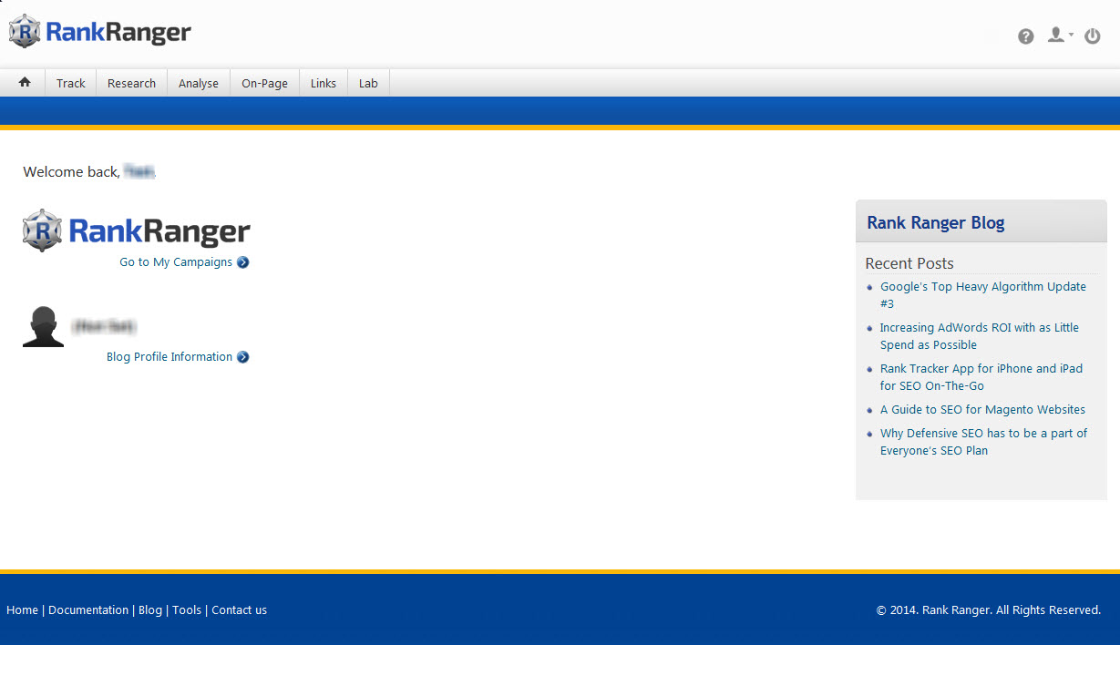Open the Rank Ranger Blog heading link

[x=936, y=223]
